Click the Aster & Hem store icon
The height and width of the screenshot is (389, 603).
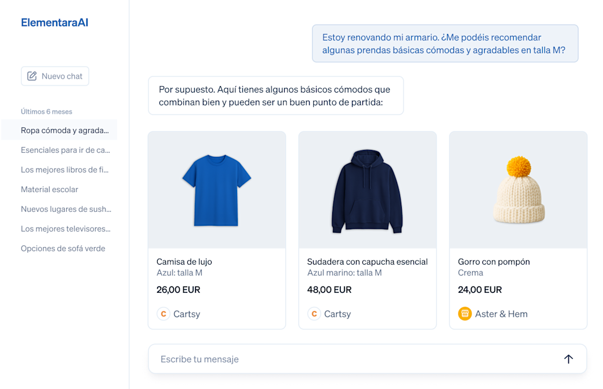(x=464, y=314)
